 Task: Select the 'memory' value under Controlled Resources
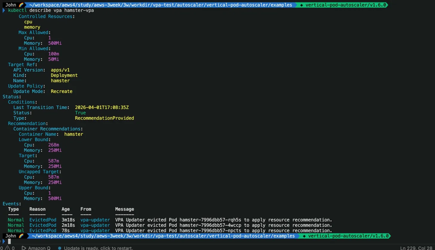[32, 27]
